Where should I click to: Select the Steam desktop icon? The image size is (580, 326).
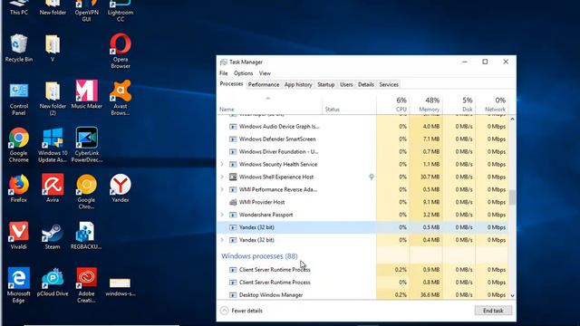click(53, 235)
